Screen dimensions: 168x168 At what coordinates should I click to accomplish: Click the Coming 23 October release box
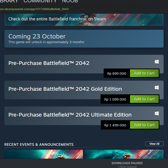[x=84, y=39]
